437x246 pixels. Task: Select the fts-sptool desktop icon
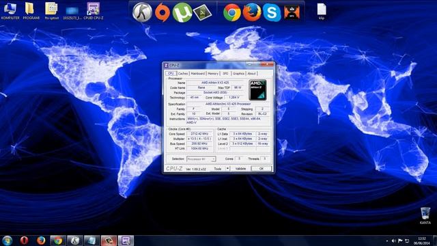pos(52,11)
